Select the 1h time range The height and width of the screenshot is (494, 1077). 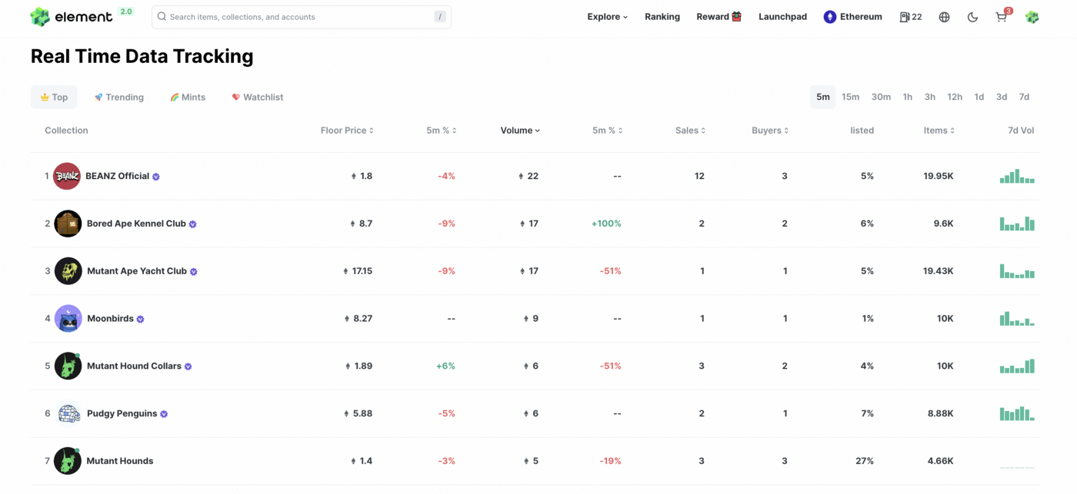pos(908,97)
